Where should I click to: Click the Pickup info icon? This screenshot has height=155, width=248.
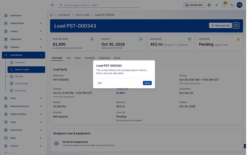[141, 39]
